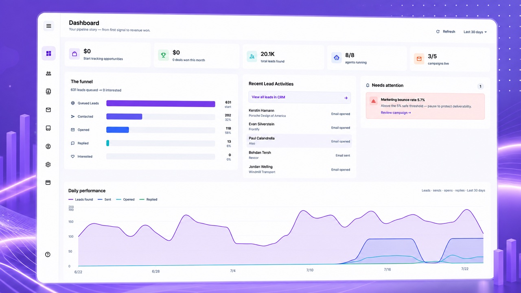Click the Email sent status for Bohdan Tersh
The image size is (521, 293).
pos(343,155)
